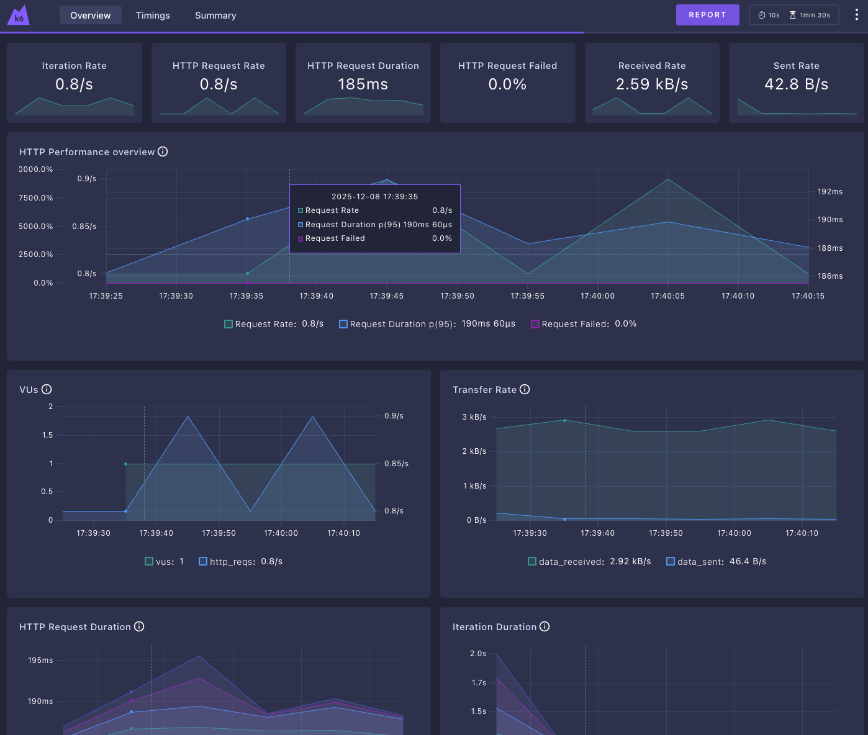The image size is (868, 735).
Task: Switch to the Timings tab
Action: pyautogui.click(x=153, y=15)
